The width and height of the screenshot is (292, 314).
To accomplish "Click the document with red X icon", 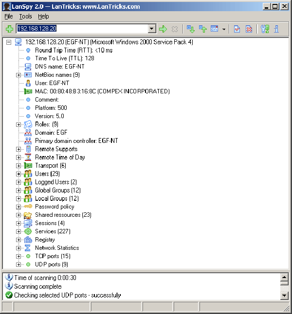I will click(249, 29).
